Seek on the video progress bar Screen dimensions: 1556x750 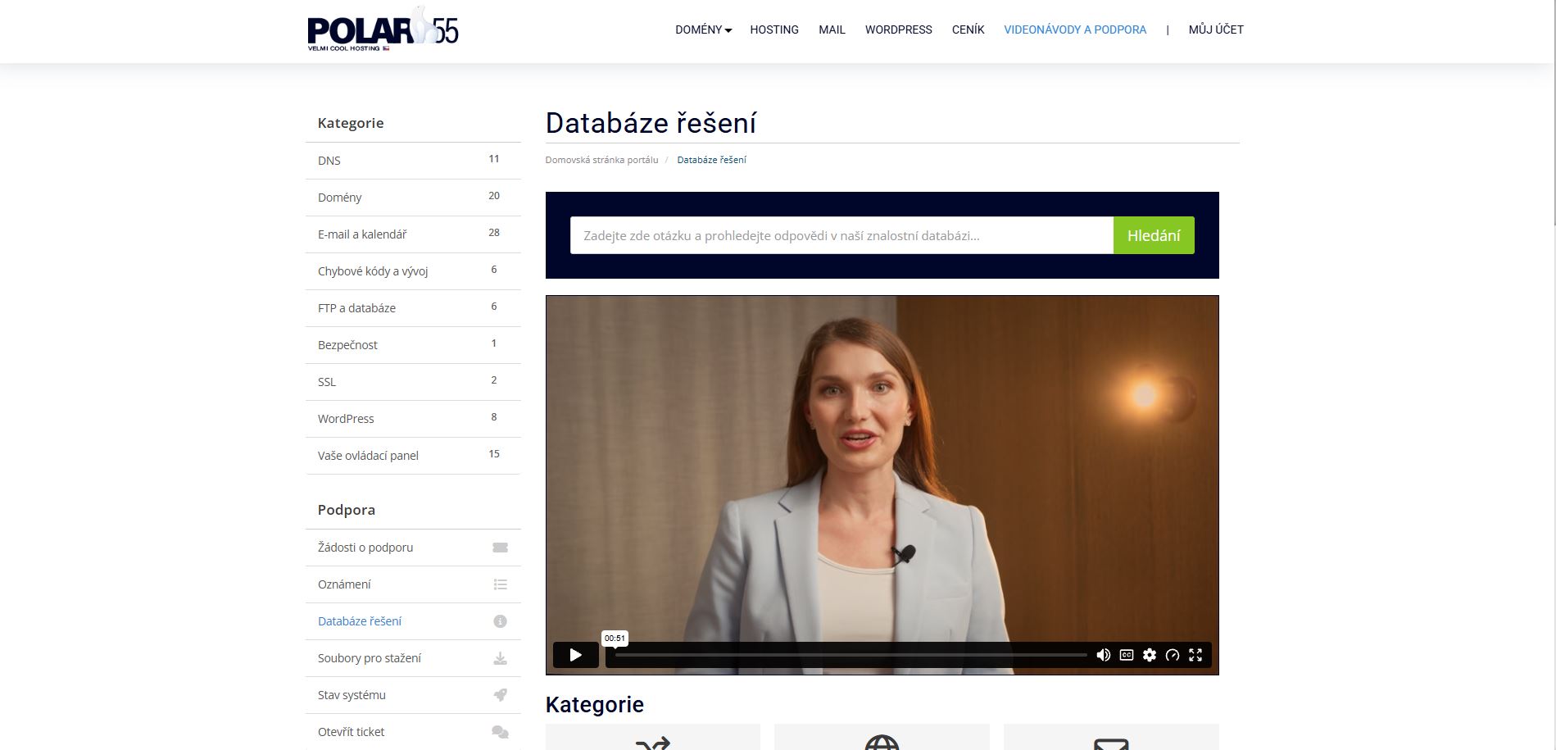851,655
